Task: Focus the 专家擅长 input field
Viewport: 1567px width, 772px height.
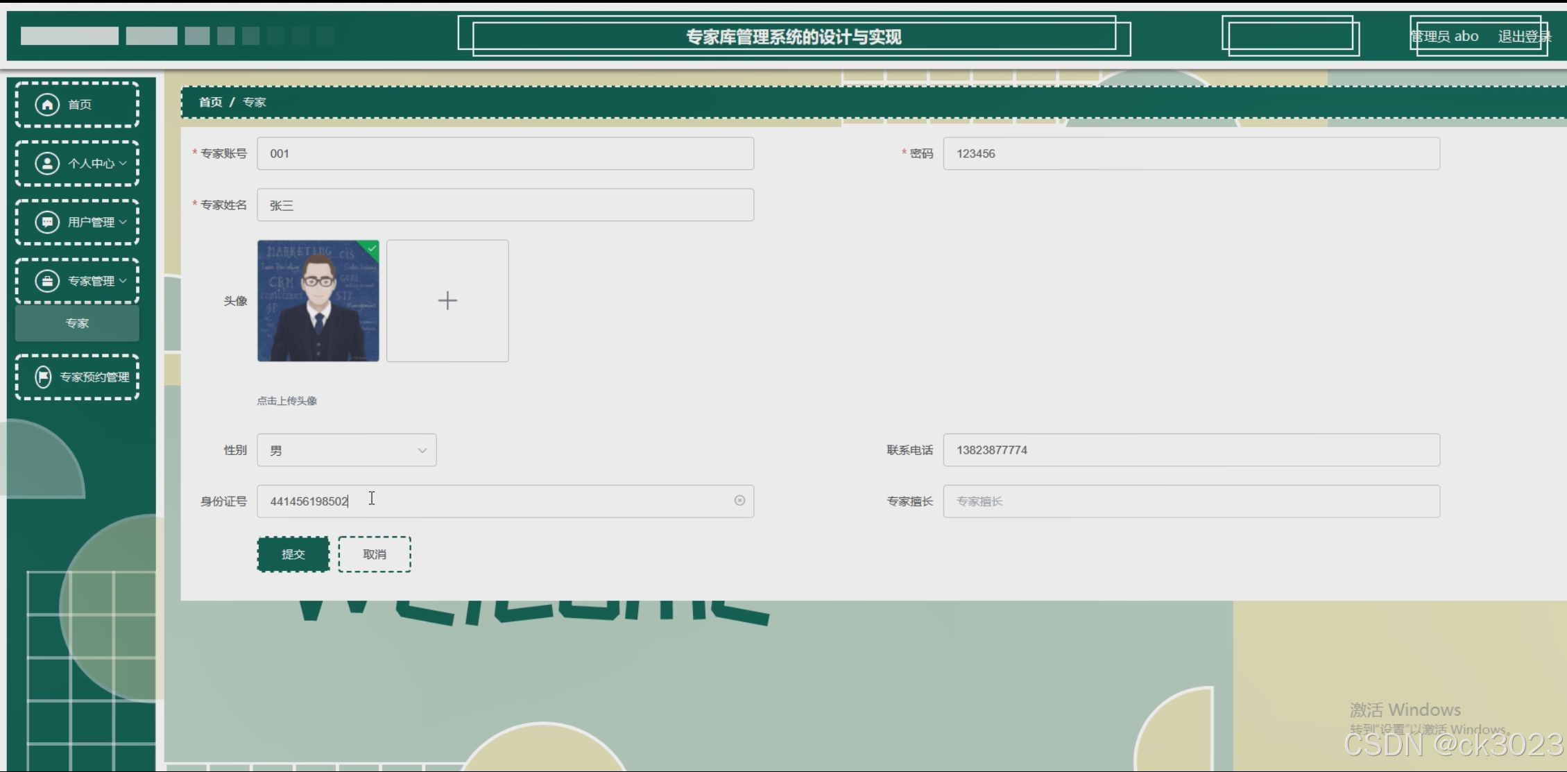Action: tap(1190, 501)
